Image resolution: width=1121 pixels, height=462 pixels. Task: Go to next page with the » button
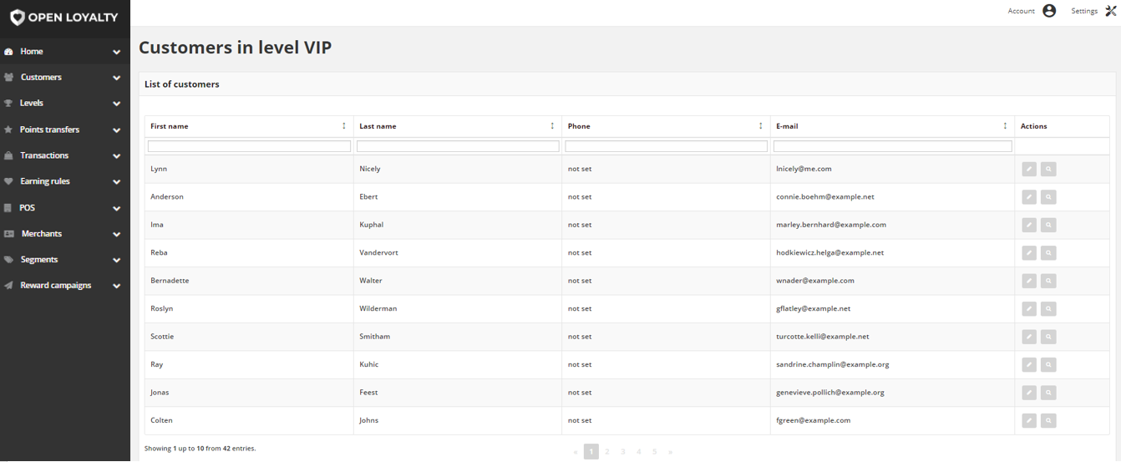tap(670, 451)
